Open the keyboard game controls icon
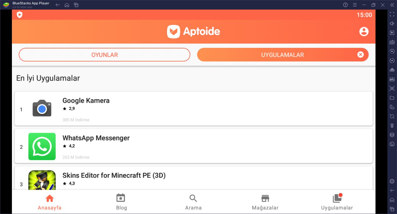The height and width of the screenshot is (214, 397). pos(392,42)
